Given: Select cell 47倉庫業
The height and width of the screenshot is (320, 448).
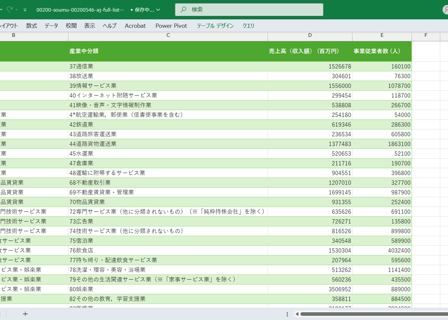Looking at the screenshot, I should (x=168, y=163).
